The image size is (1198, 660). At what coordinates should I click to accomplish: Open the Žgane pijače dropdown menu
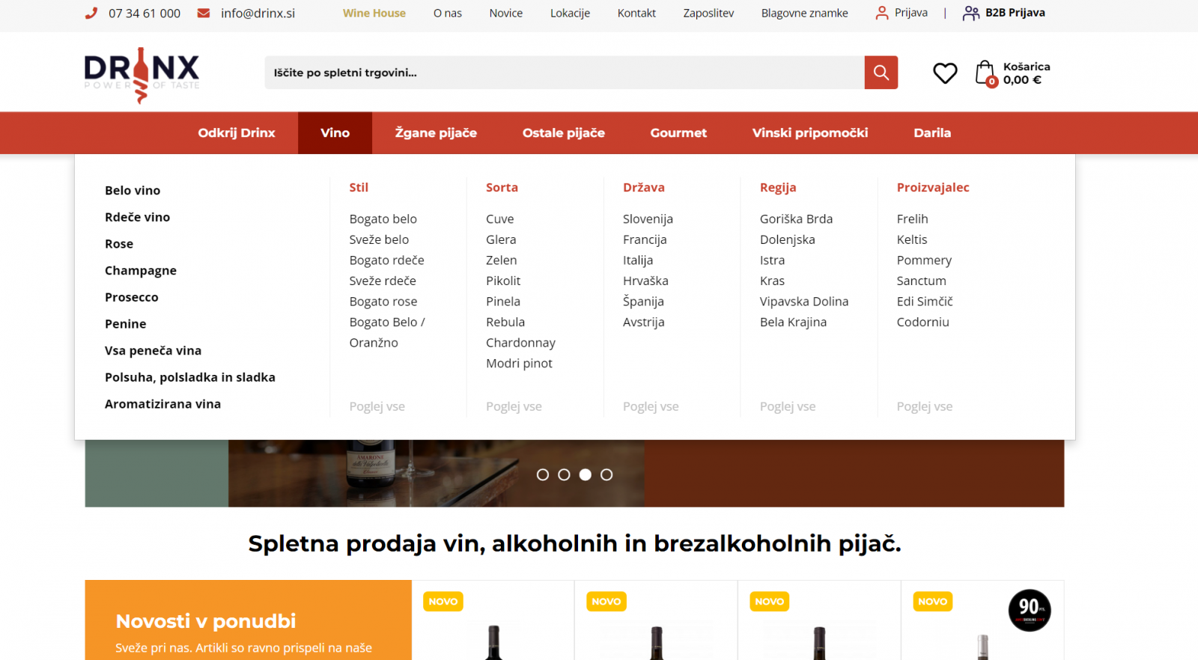(x=436, y=132)
